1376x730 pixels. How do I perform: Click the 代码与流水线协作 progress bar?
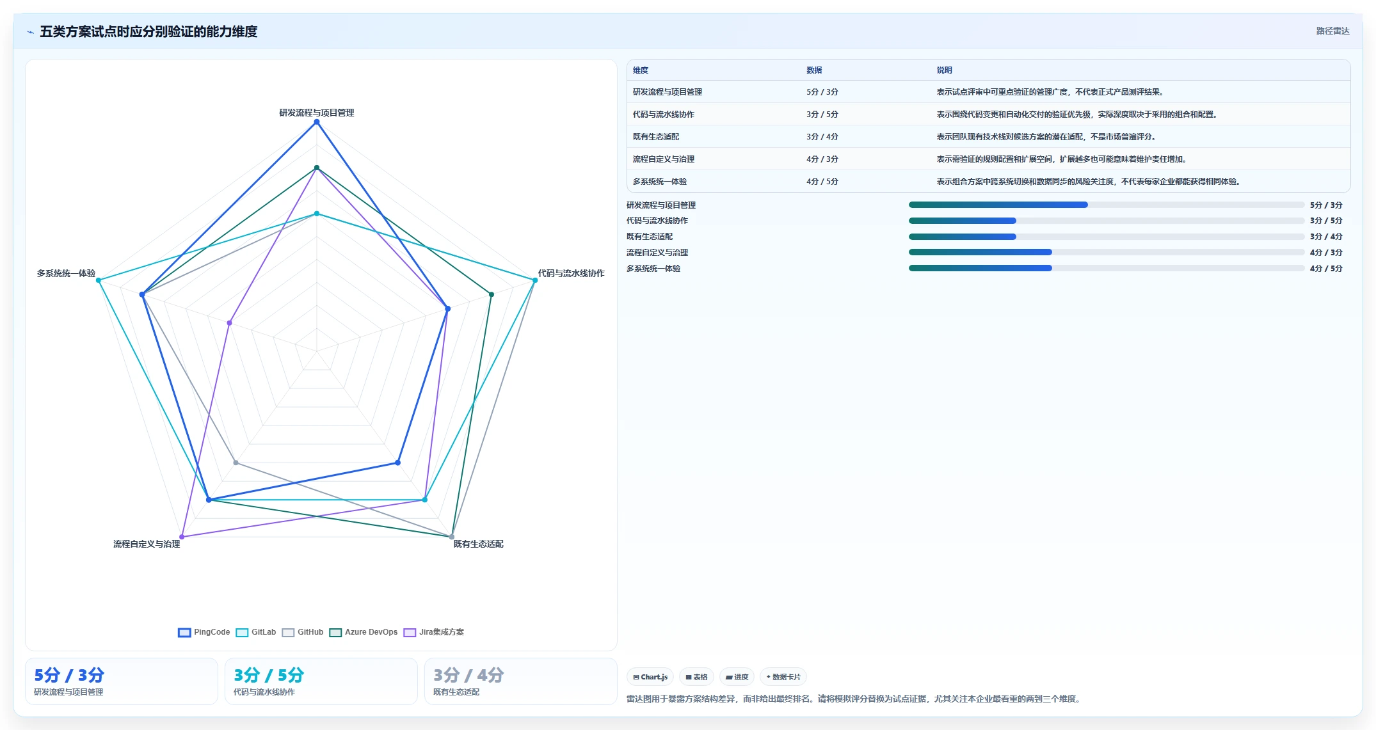point(1107,221)
